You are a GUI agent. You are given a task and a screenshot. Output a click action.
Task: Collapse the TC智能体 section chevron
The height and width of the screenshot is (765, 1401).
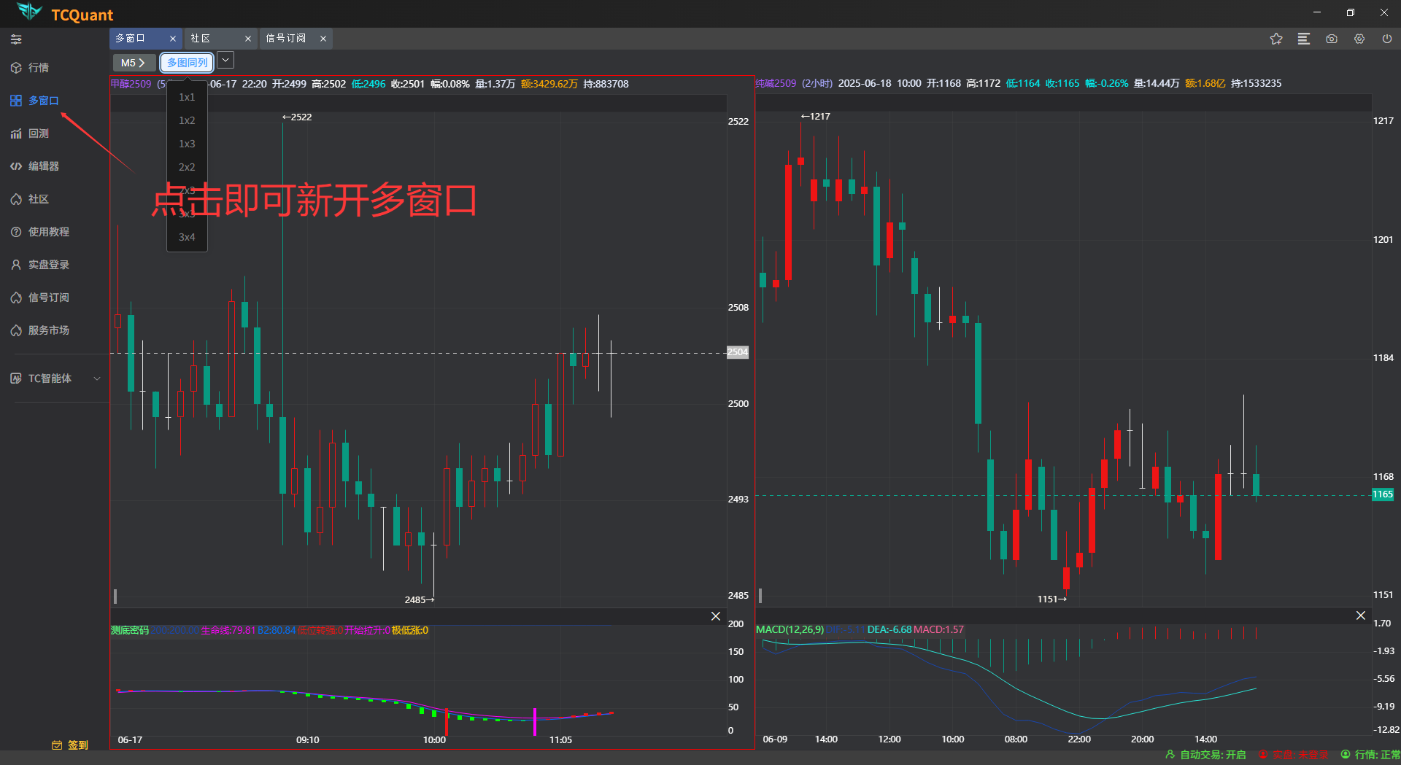(x=97, y=378)
